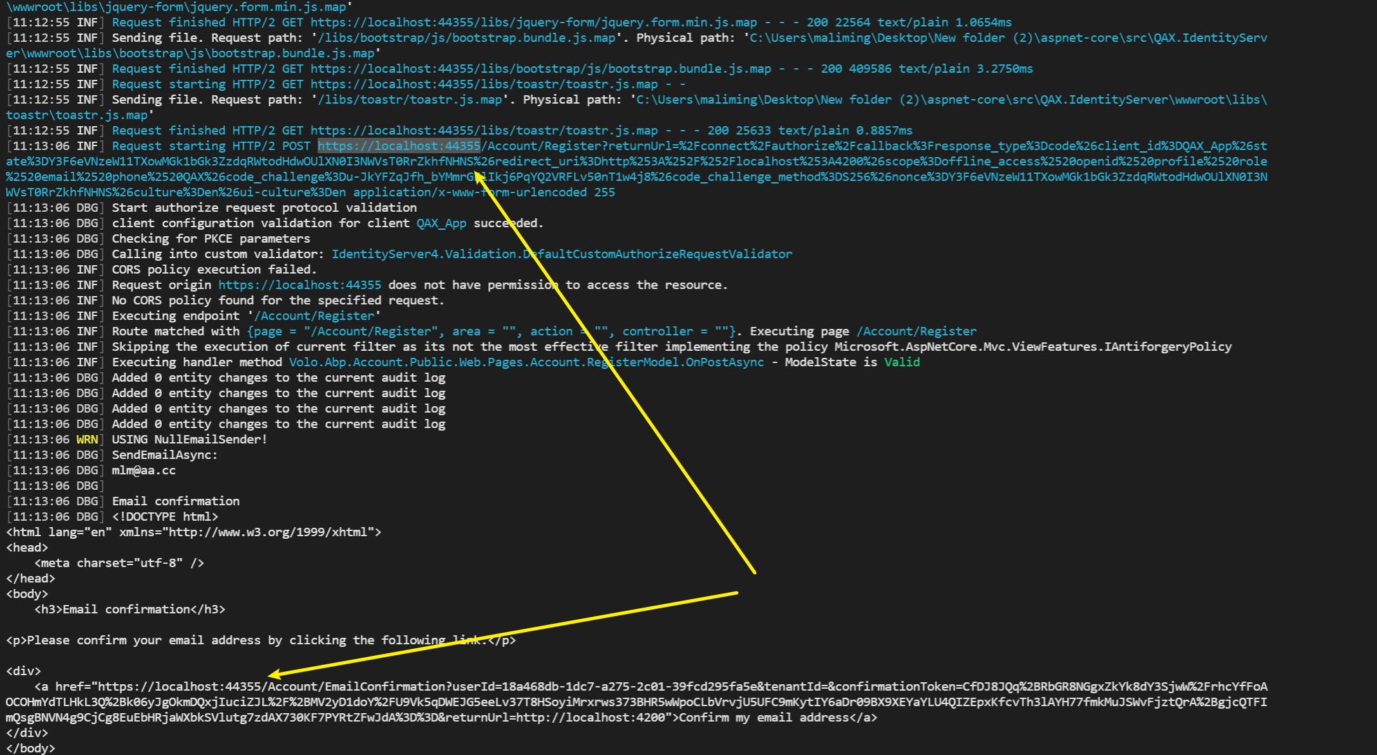Image resolution: width=1377 pixels, height=755 pixels.
Task: Click the '<!DOCTYPE html>' text
Action: [x=165, y=517]
